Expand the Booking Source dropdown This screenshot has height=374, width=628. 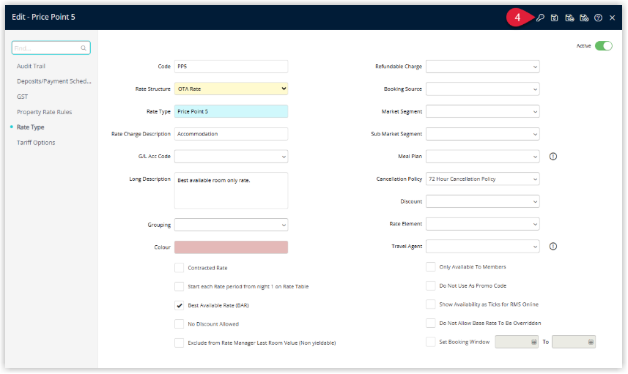483,89
